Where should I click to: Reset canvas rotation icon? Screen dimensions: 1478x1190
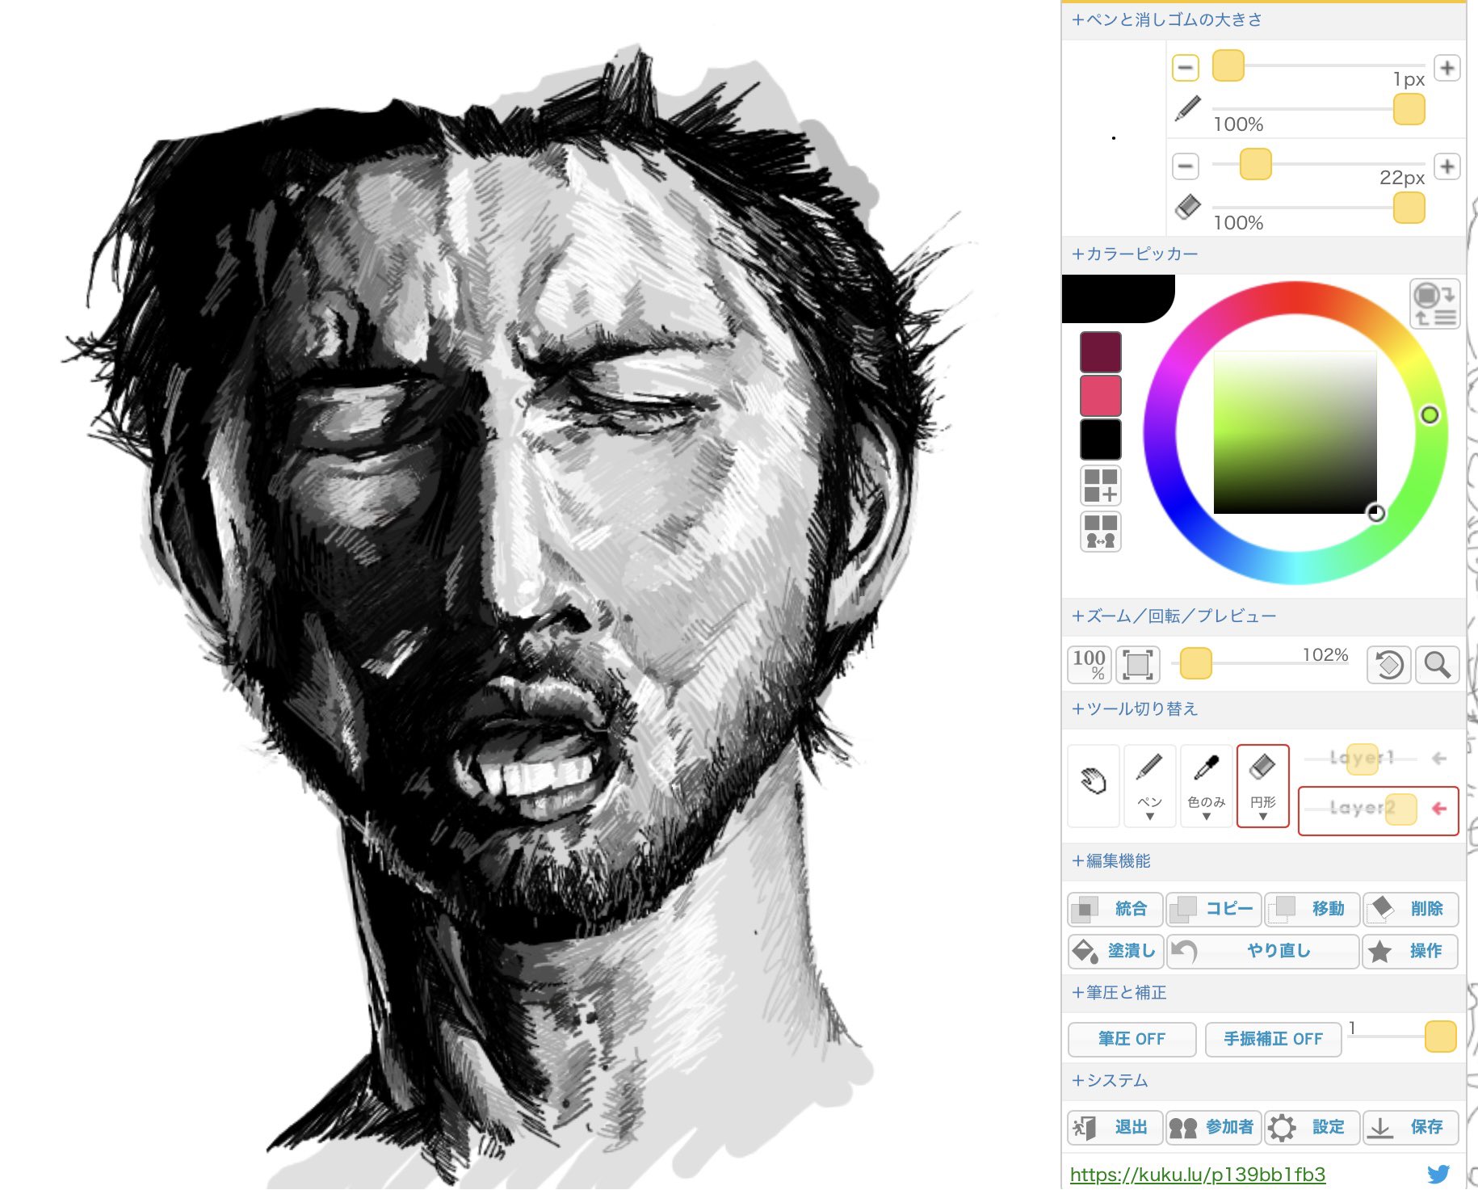pos(1388,664)
